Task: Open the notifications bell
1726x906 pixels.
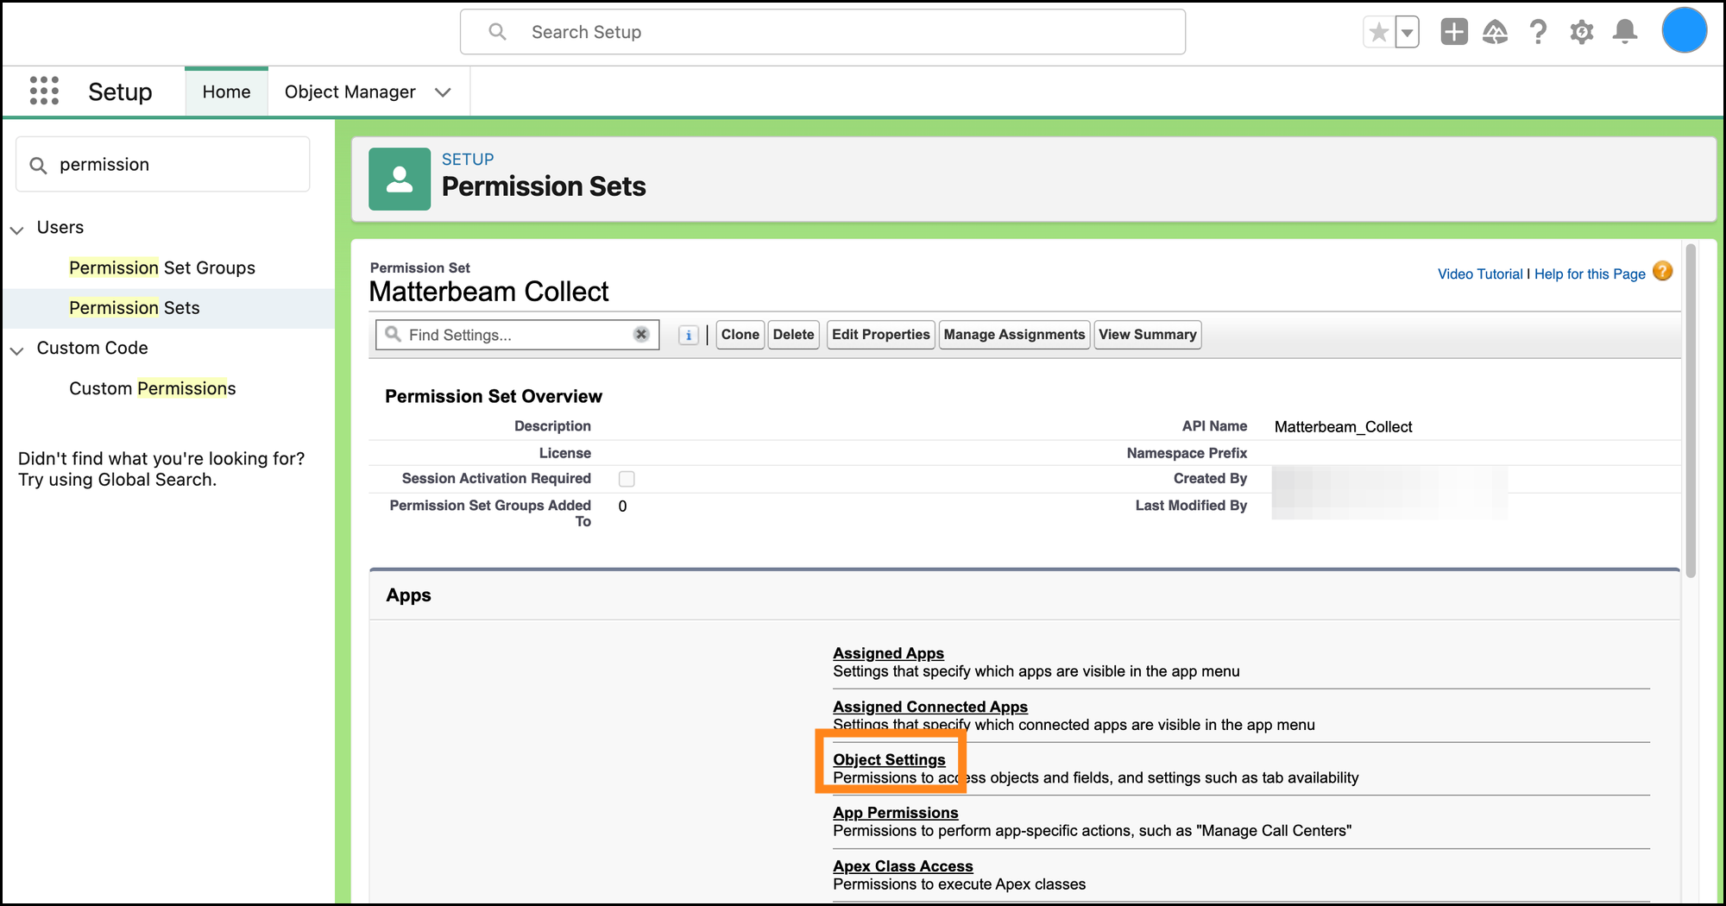Action: click(1625, 32)
